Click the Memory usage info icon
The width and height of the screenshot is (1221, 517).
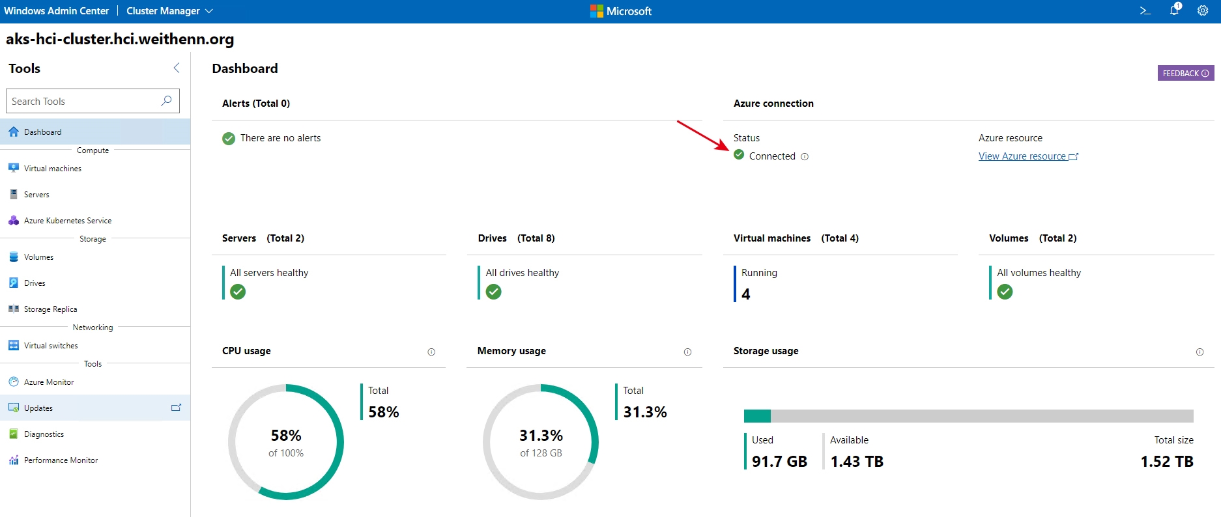click(687, 352)
